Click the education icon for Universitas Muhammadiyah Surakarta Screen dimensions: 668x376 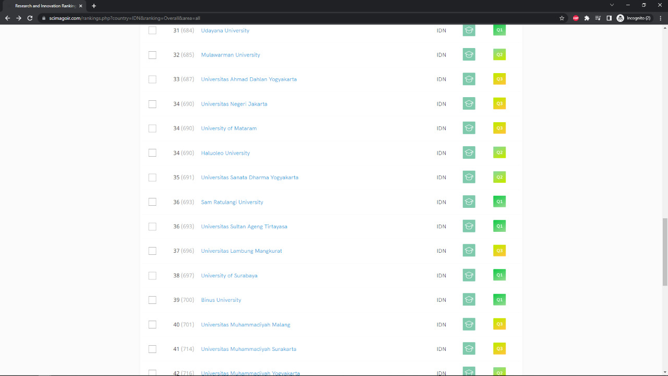469,349
